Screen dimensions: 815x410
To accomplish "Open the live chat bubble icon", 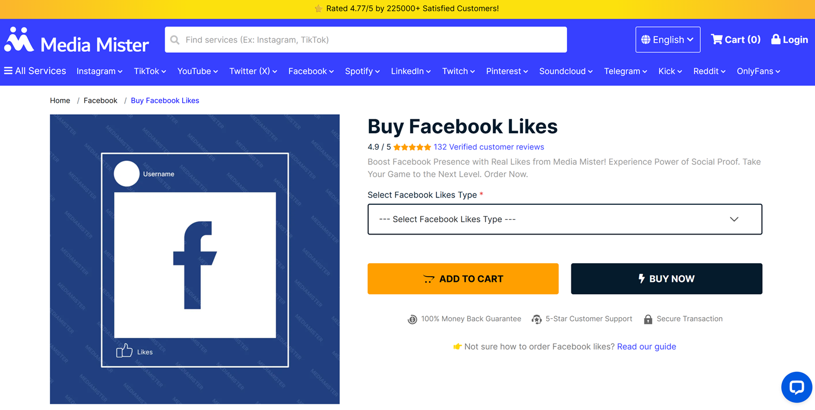I will (796, 388).
